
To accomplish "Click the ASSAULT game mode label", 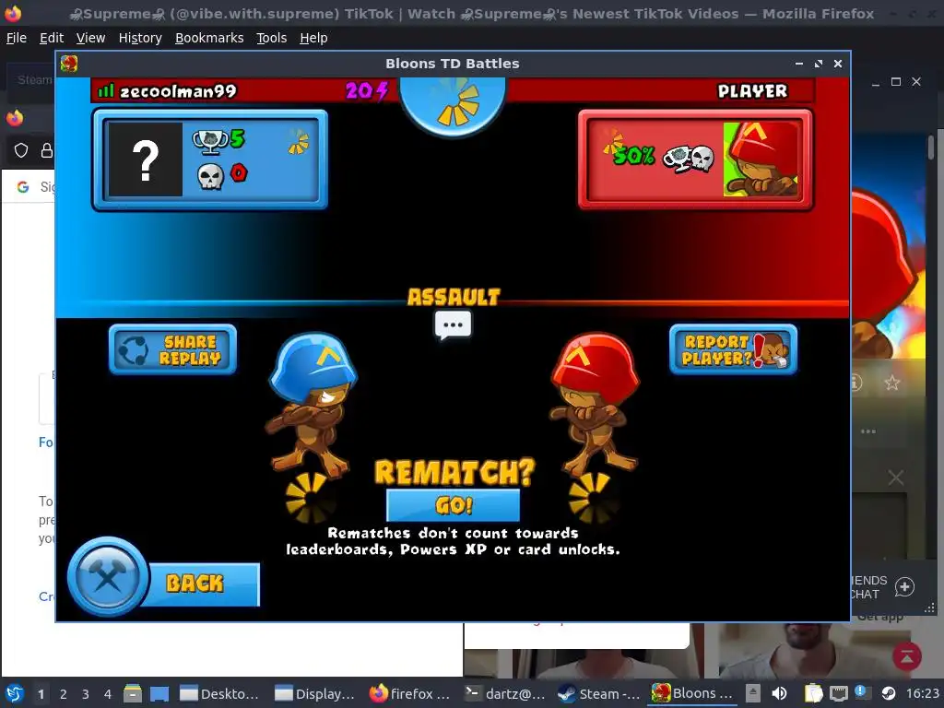I will point(454,297).
